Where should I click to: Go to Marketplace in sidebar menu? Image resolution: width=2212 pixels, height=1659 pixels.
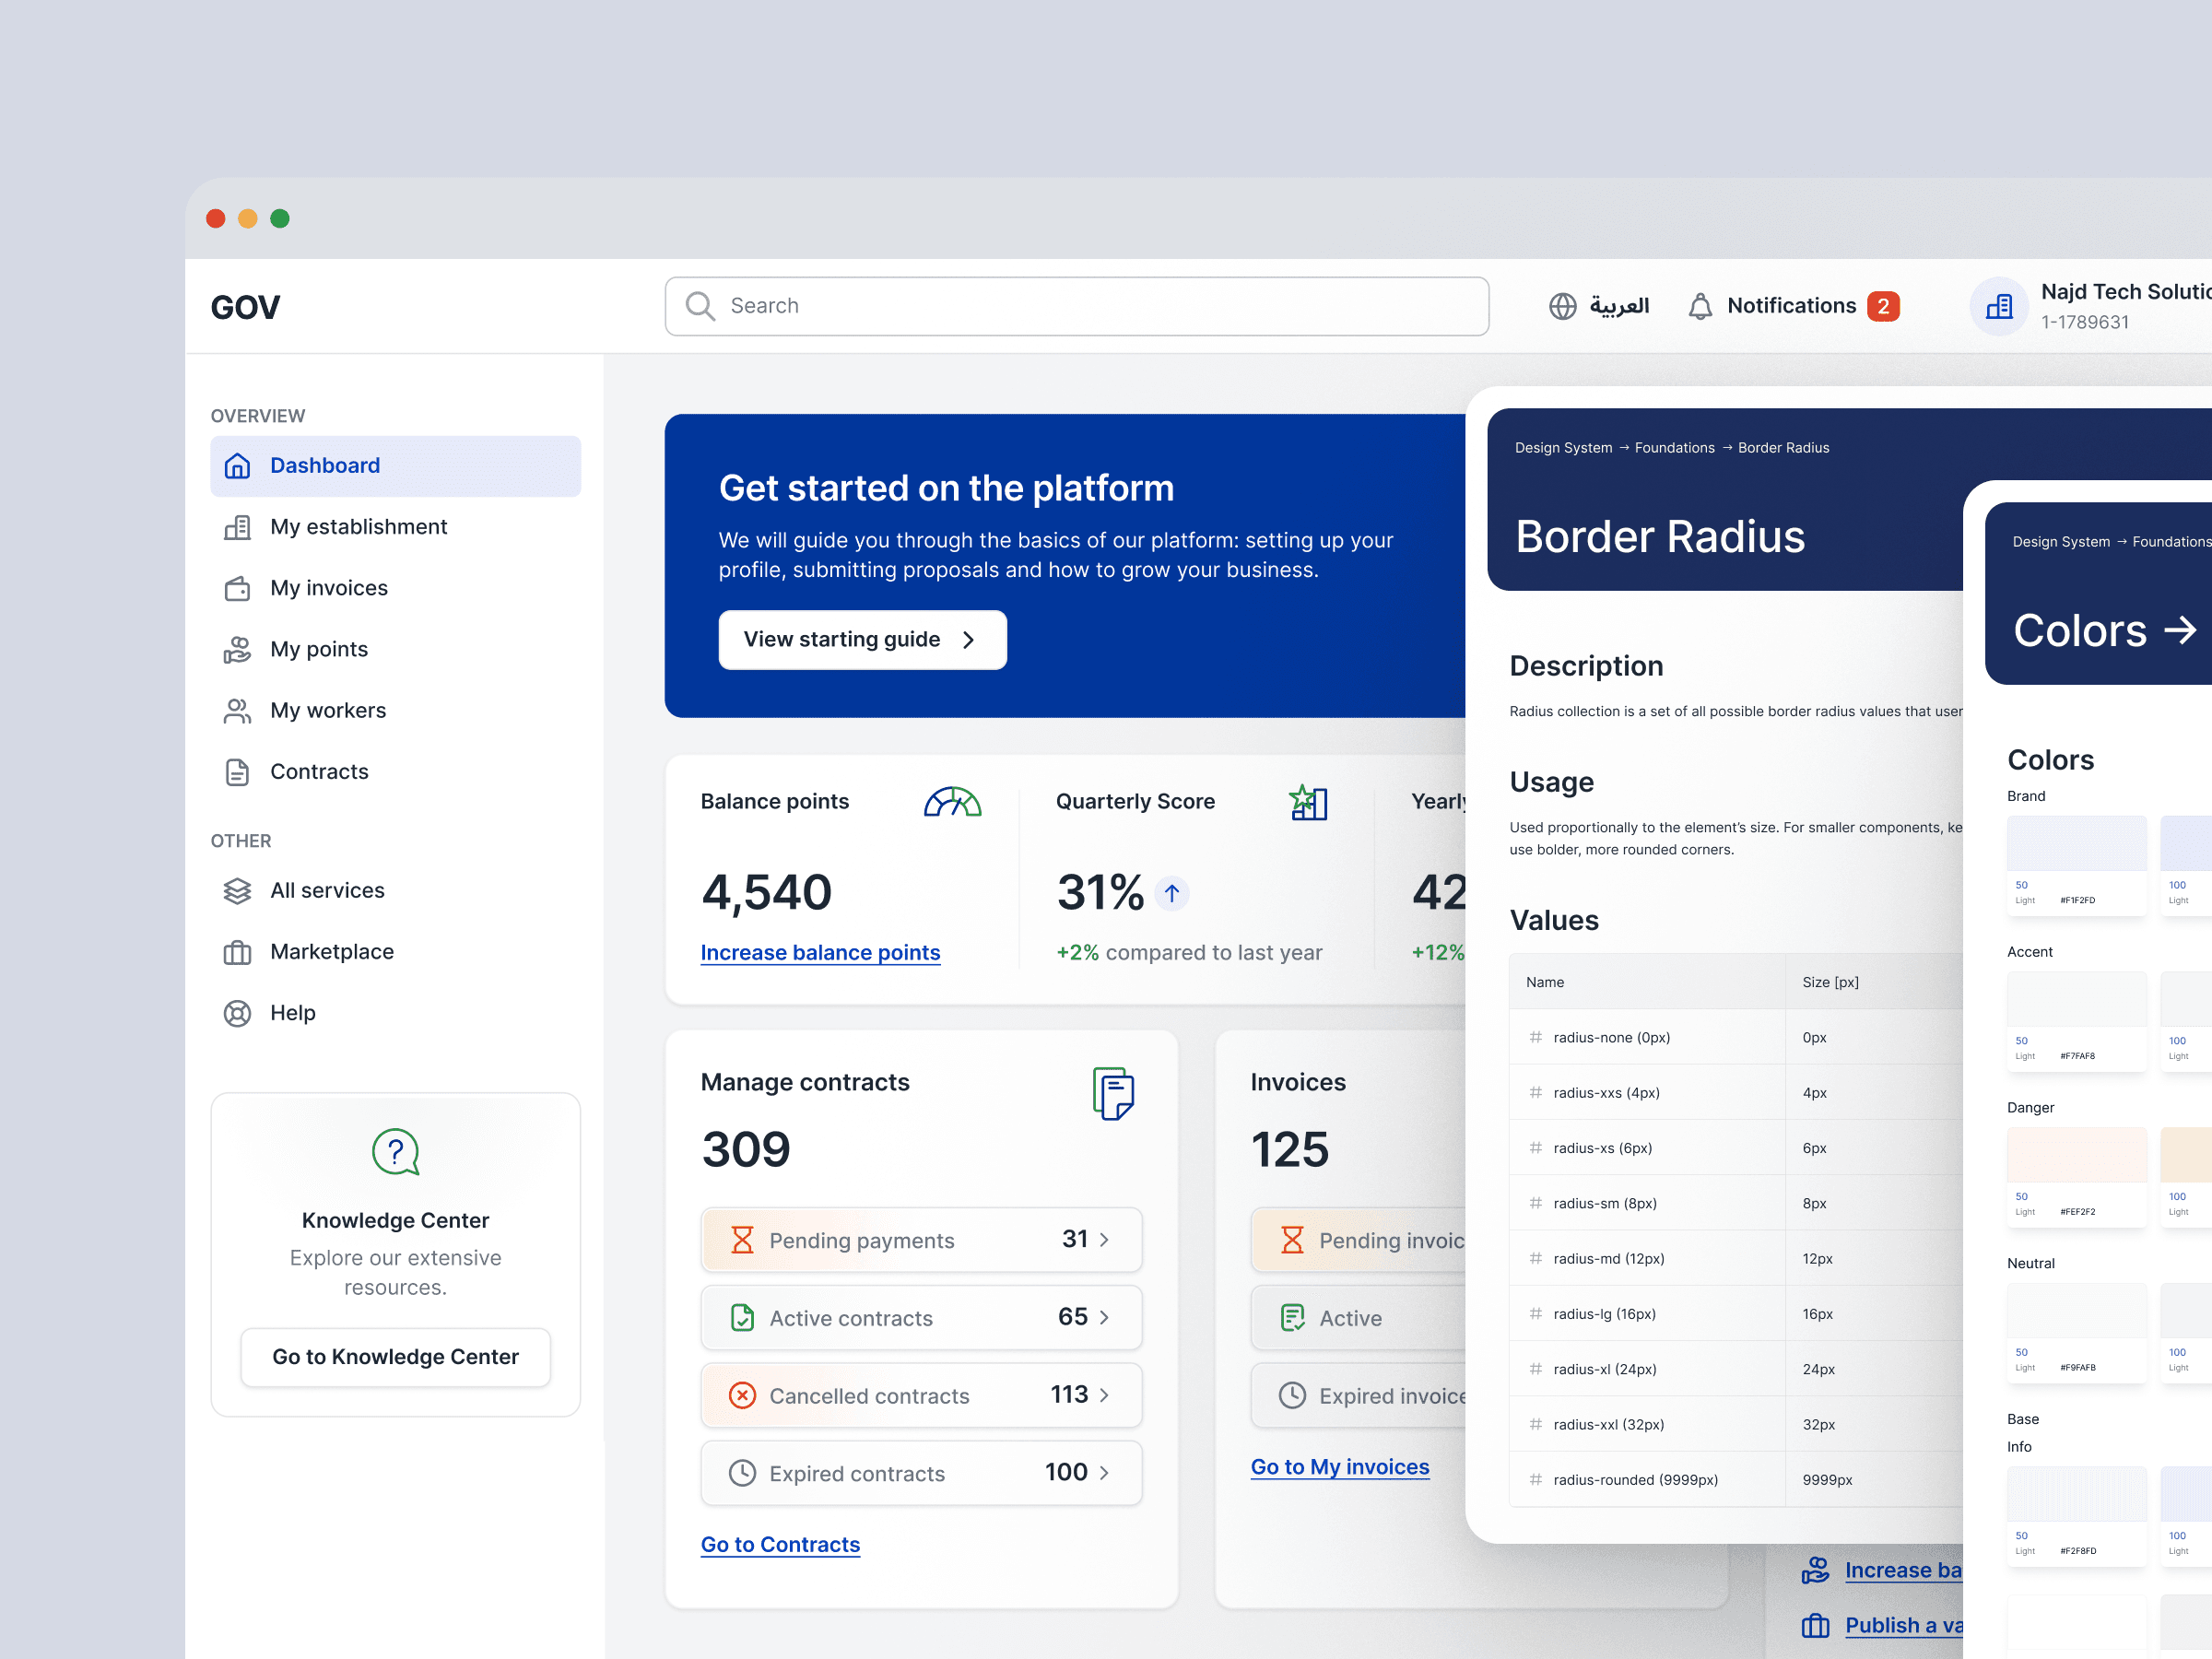pos(331,952)
